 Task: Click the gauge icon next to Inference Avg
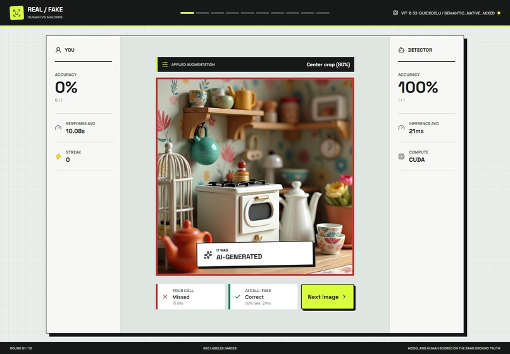pos(401,128)
